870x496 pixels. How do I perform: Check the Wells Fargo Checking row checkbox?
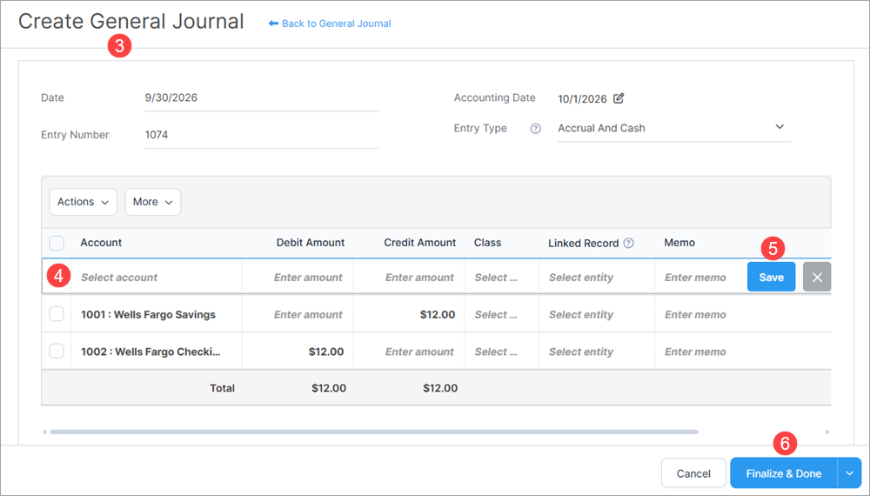57,352
